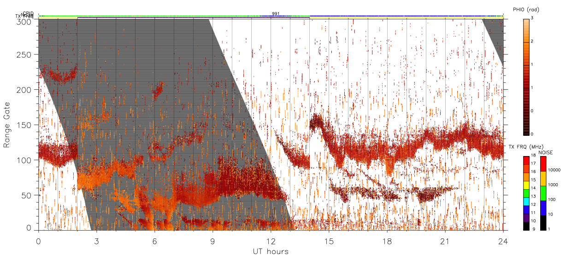
Task: Click the 17 label in TX FRQ legend
Action: (x=534, y=163)
